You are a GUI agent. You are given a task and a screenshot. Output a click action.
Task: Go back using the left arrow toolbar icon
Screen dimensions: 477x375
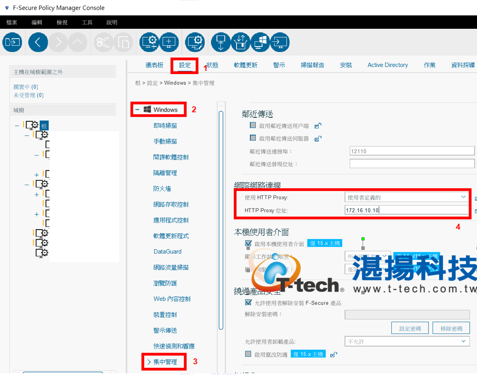coord(38,42)
